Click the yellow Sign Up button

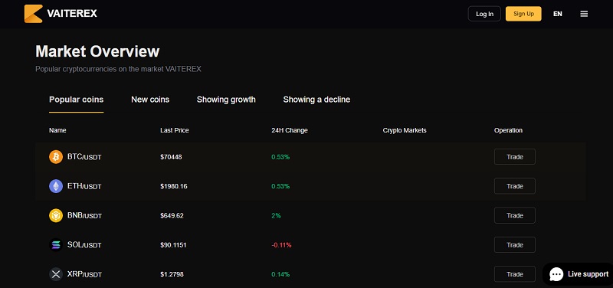tap(523, 14)
